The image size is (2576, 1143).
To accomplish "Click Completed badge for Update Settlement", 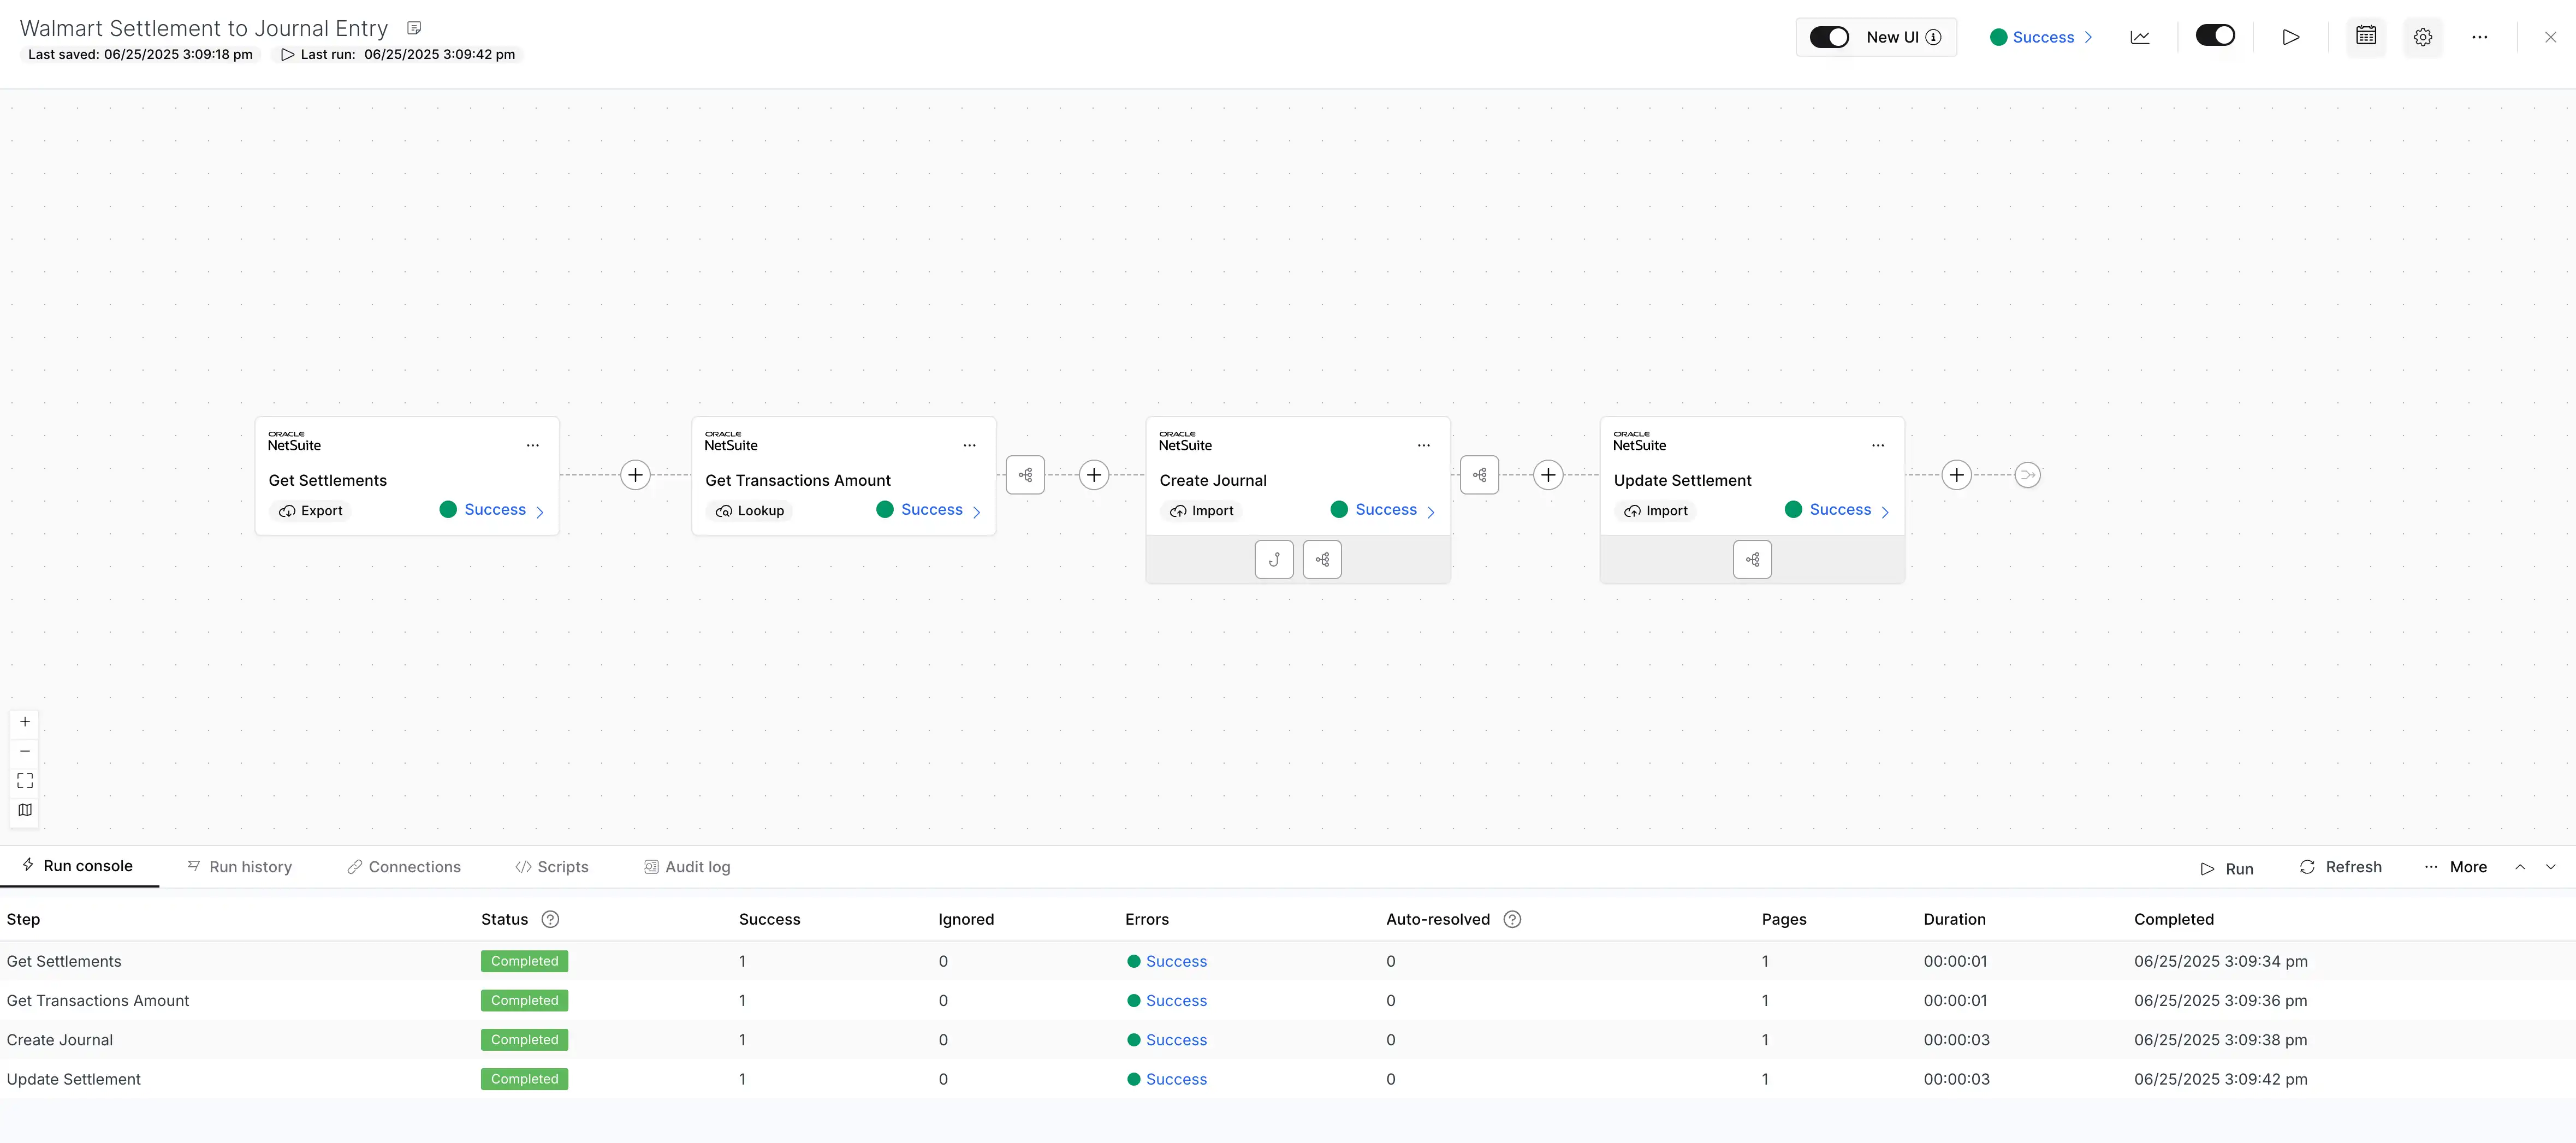I will pyautogui.click(x=524, y=1079).
